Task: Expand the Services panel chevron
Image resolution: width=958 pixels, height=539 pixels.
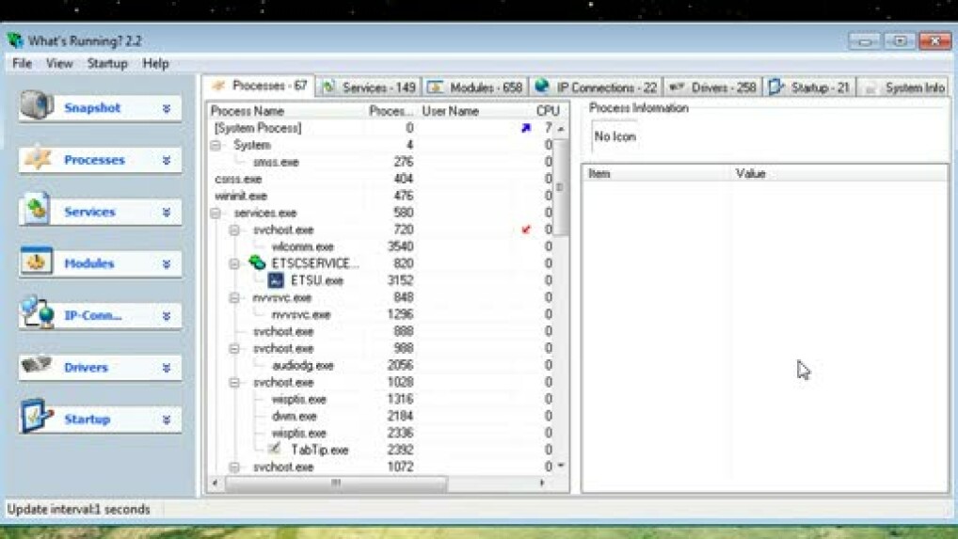Action: pyautogui.click(x=167, y=213)
